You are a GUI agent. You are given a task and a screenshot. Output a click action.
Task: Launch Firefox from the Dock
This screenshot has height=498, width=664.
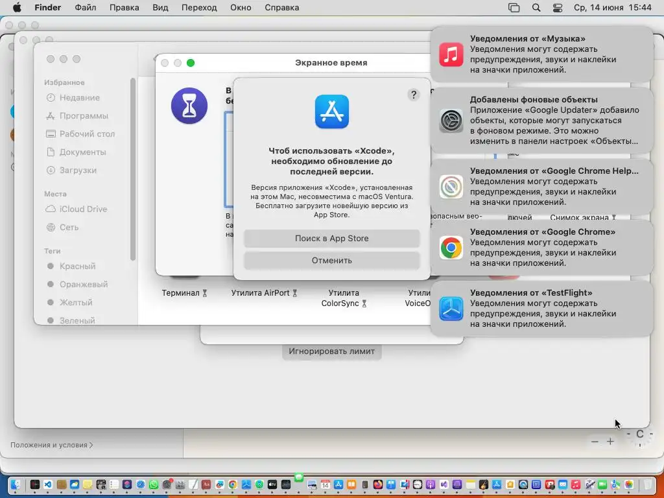pyautogui.click(x=378, y=484)
